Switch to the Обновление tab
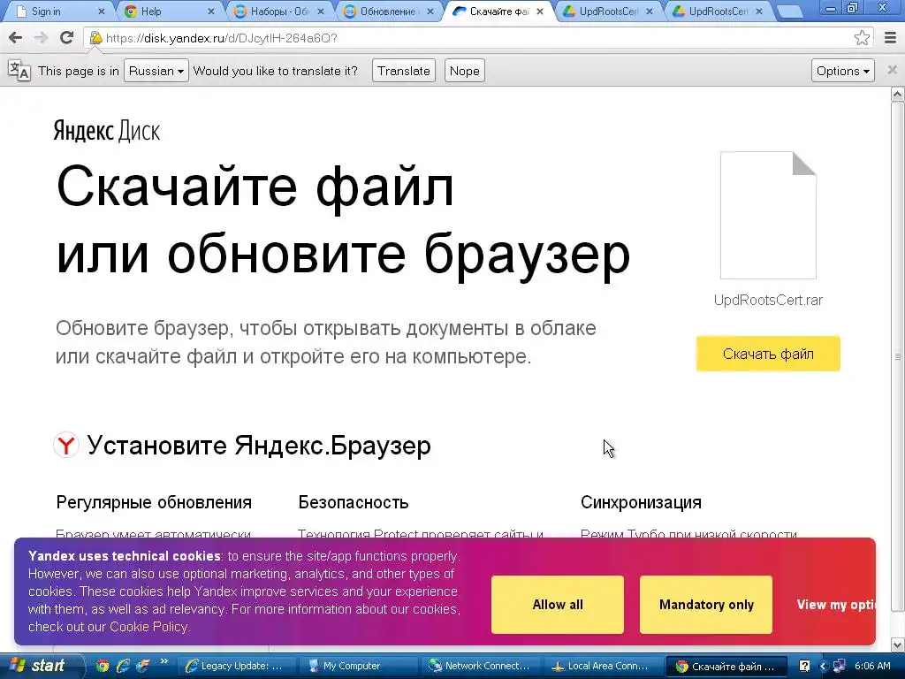Screen dimensions: 905x679 388,11
